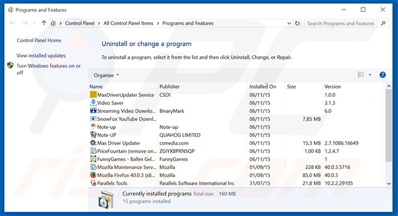Viewport: 398px width, 216px height.
Task: Click the Mozilla Maintenance Service icon
Action: point(93,167)
